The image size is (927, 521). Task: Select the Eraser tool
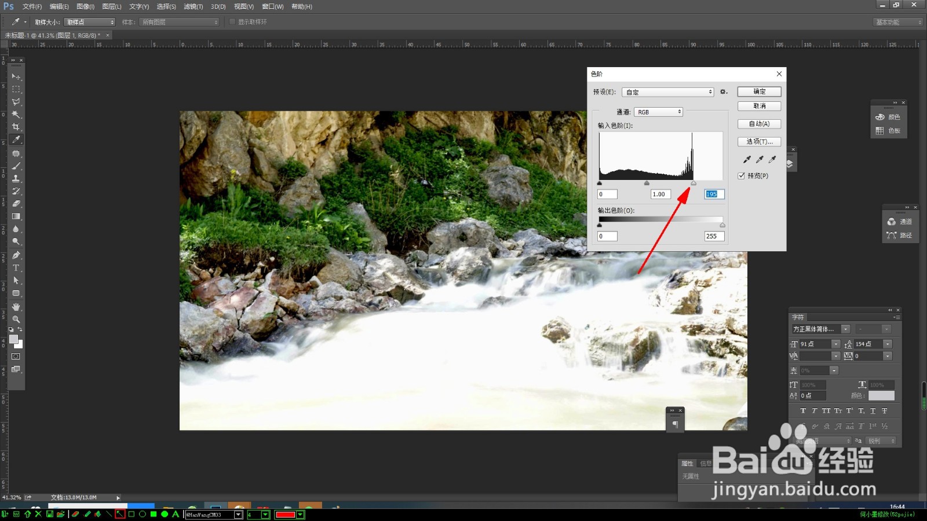16,204
